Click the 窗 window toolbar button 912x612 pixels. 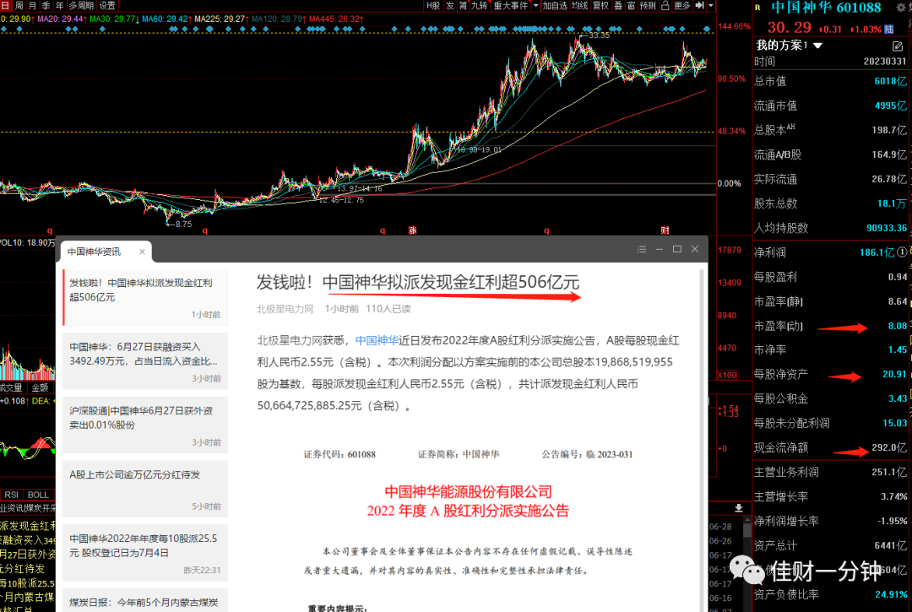(631, 5)
